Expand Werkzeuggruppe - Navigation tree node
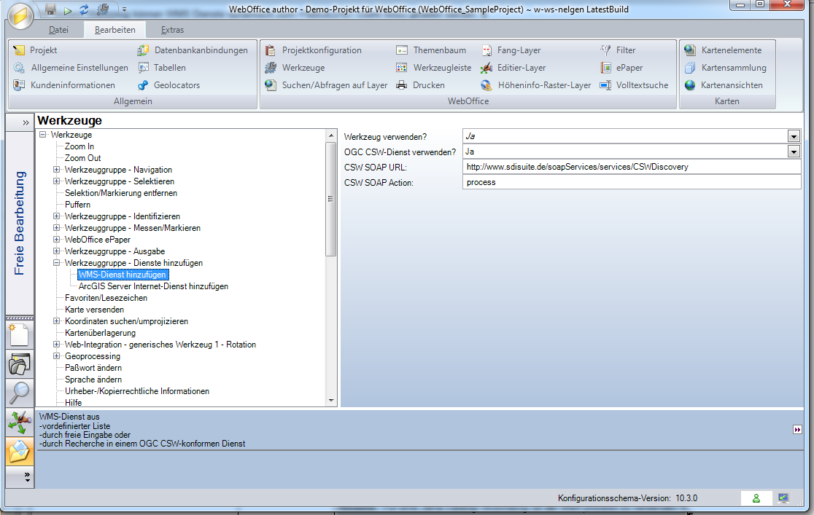The height and width of the screenshot is (515, 814). click(57, 170)
